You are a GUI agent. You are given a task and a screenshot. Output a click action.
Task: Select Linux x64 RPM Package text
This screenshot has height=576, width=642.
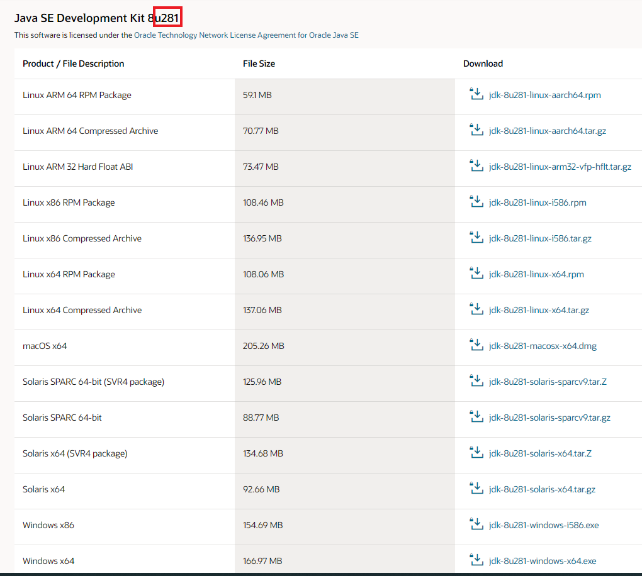tap(69, 274)
